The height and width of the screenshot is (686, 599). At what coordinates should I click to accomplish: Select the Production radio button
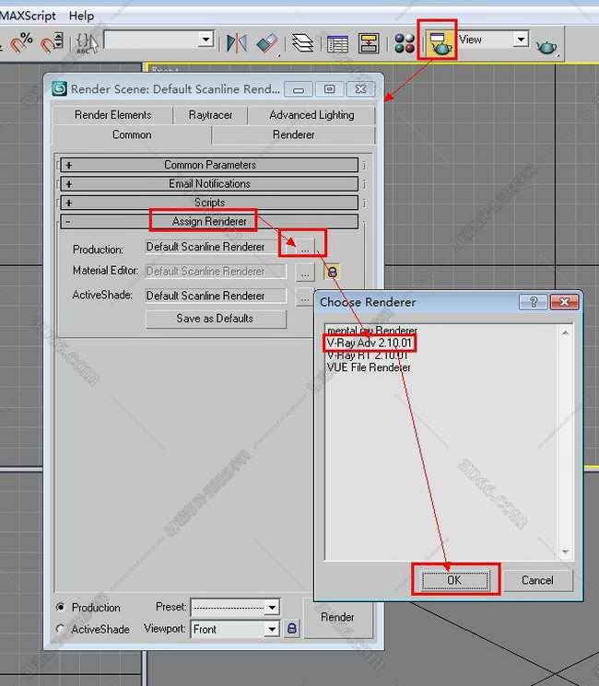pos(61,607)
